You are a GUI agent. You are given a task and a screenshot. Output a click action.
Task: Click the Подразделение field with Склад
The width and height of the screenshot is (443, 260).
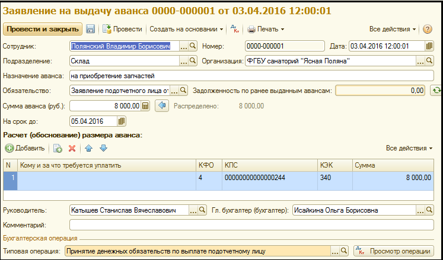point(125,60)
